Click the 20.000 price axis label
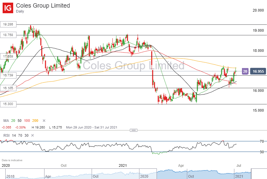This screenshot has height=179, width=267. (x=258, y=11)
